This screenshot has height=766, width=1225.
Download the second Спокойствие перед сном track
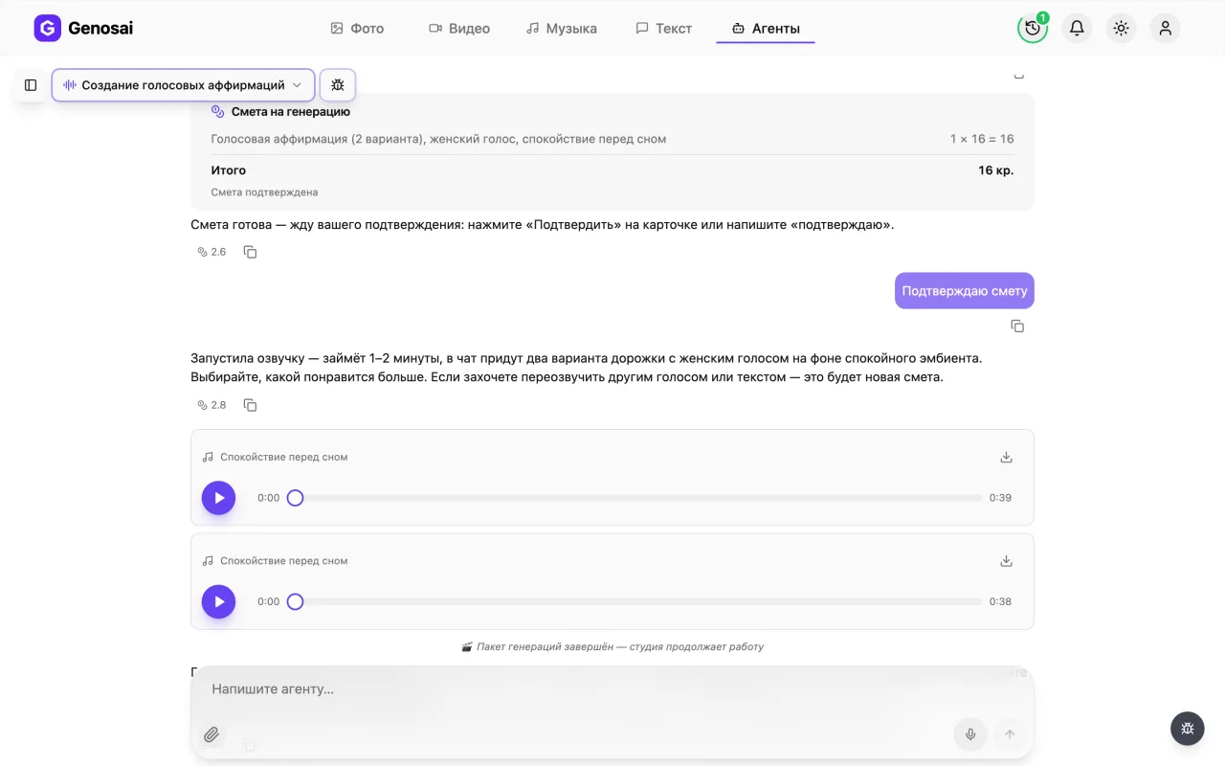(x=1006, y=561)
